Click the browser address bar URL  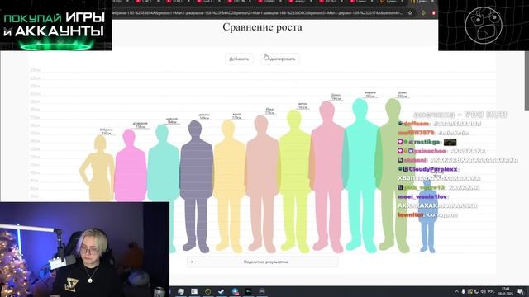click(x=256, y=13)
